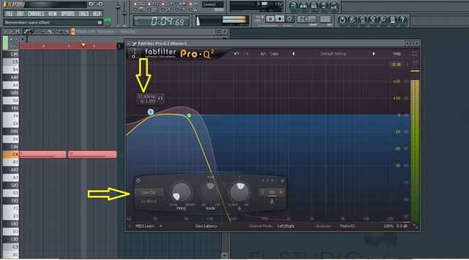Open the TOOLS menu
Screen dimensions: 469x260
84,13
